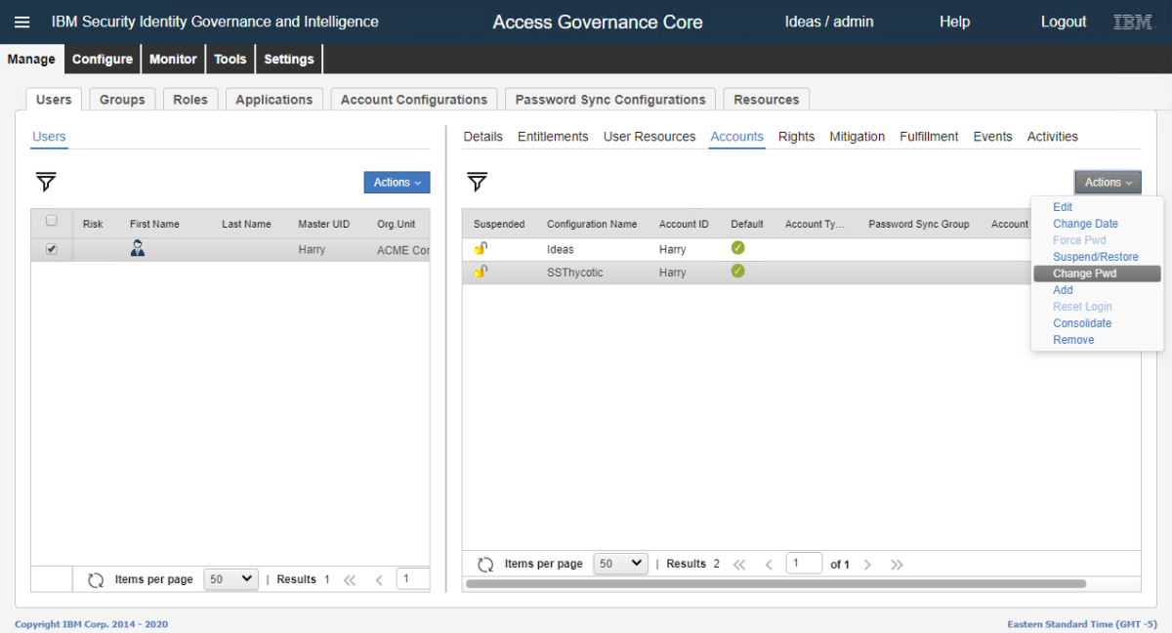Open the Actions dropdown in Users panel

point(397,183)
